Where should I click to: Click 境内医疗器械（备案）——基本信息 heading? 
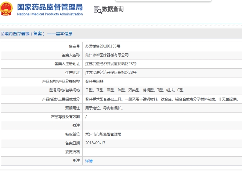(x=39, y=34)
